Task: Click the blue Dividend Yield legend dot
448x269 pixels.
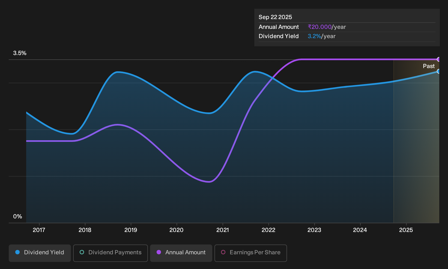Action: pyautogui.click(x=17, y=252)
